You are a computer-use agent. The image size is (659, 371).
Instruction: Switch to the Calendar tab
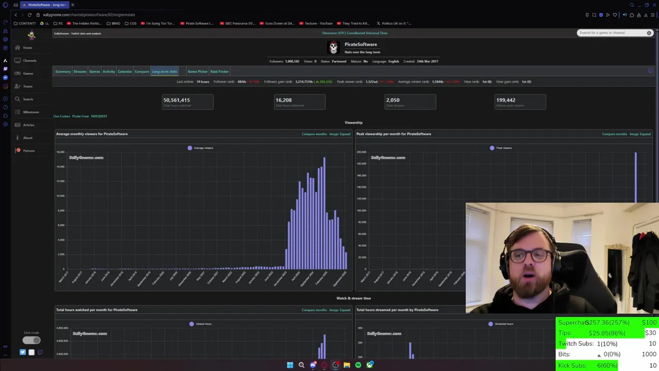pyautogui.click(x=125, y=72)
